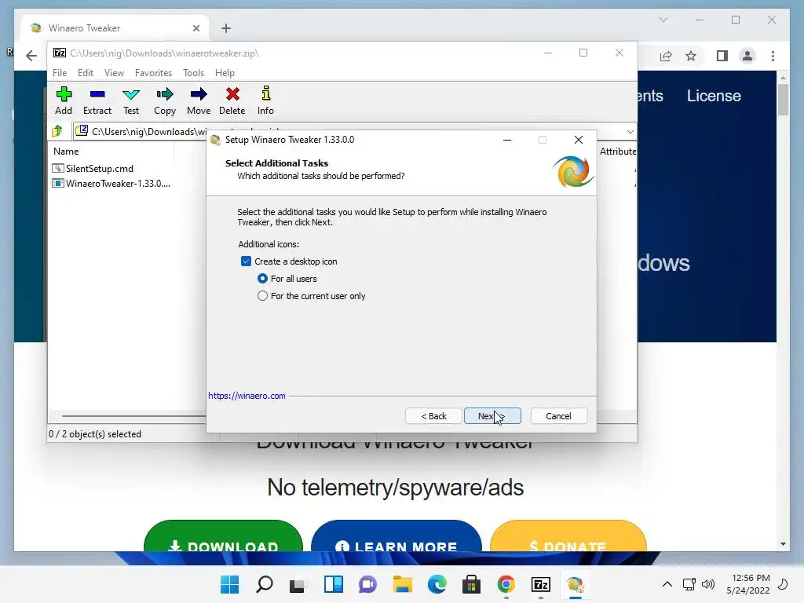
Task: Open the Chrome tab search chevron
Action: coord(663,20)
